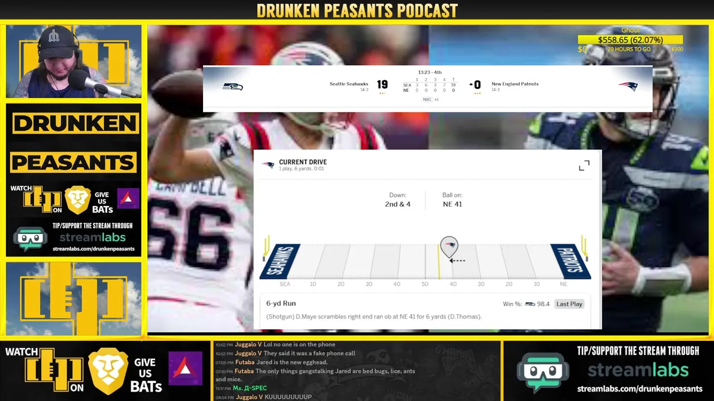Click the 'They said it was a fake phone call' message
Screen dimensions: 714x401
point(310,354)
